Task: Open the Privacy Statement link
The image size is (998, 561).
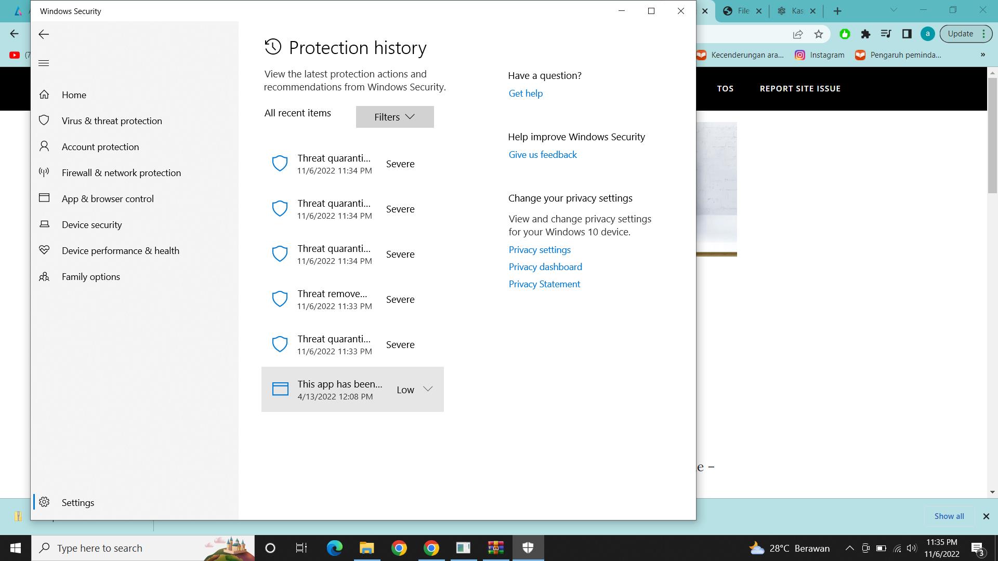Action: [x=544, y=284]
